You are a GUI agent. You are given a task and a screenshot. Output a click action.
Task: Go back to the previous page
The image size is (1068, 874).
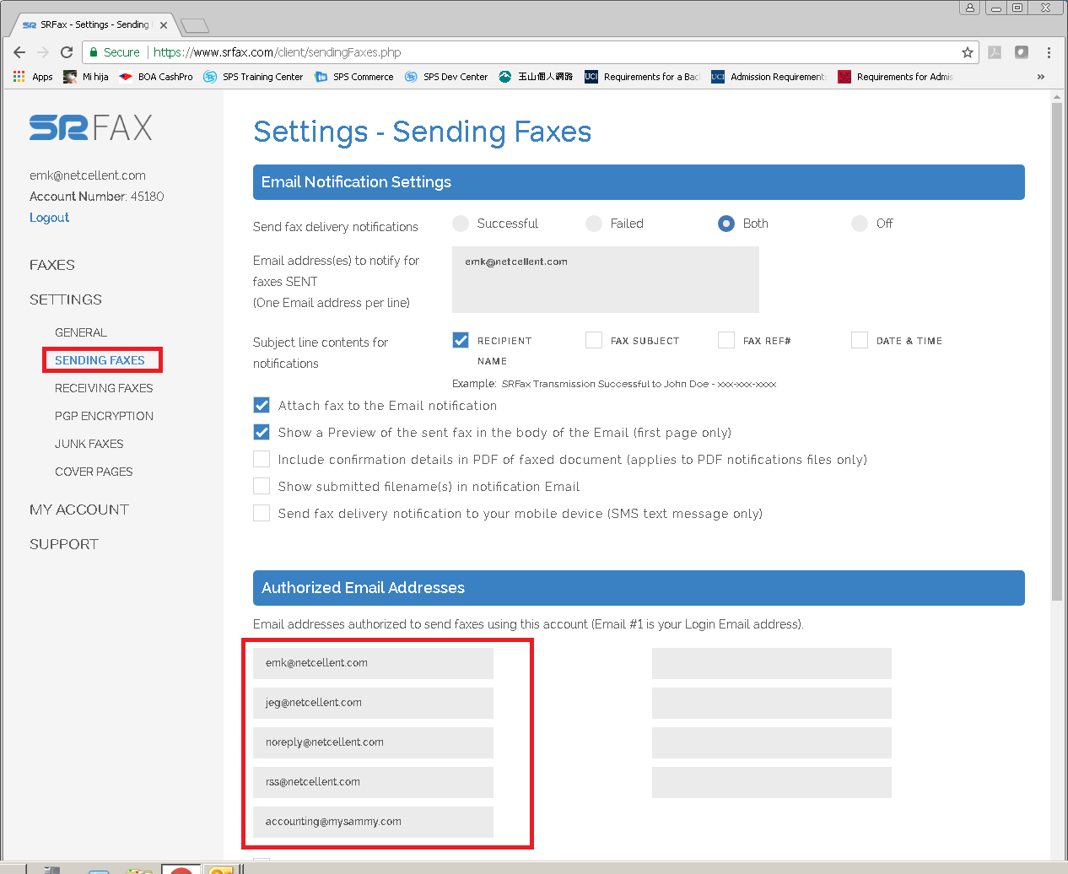tap(19, 52)
